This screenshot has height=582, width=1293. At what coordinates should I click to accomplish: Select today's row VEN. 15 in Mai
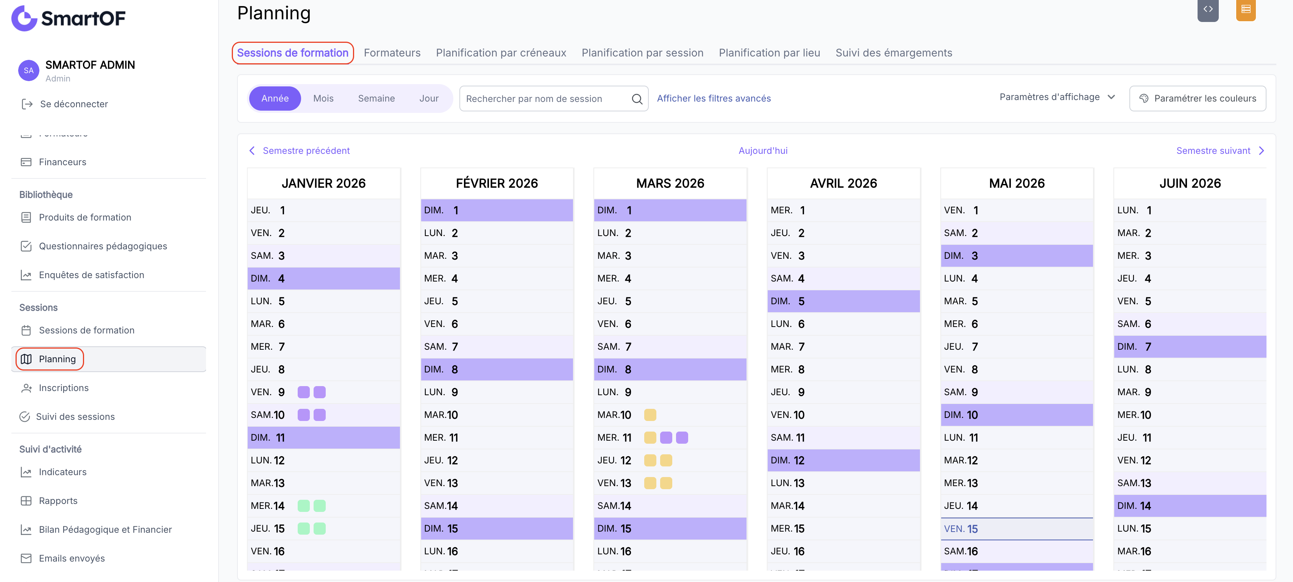1017,529
